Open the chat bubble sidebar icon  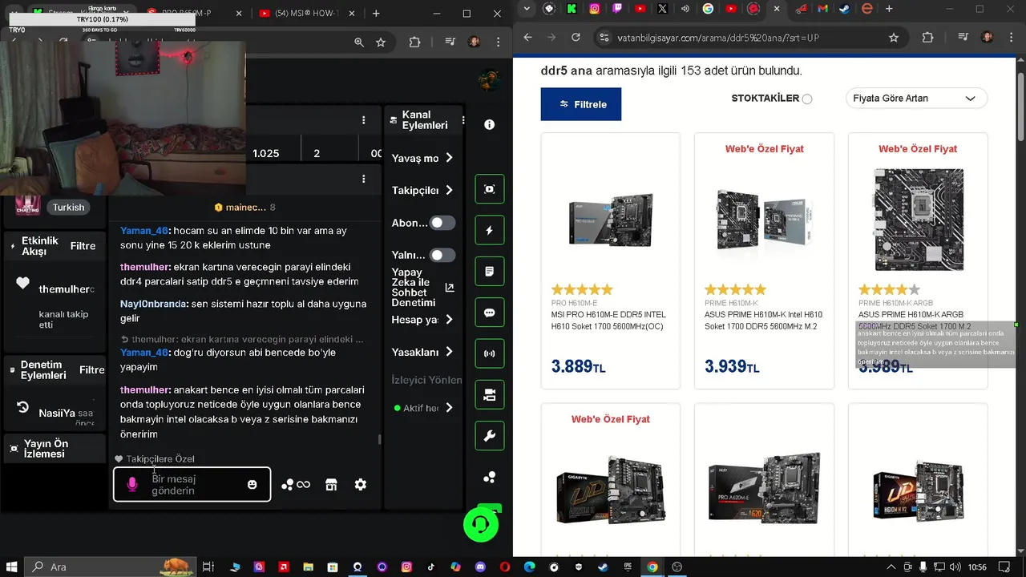490,313
